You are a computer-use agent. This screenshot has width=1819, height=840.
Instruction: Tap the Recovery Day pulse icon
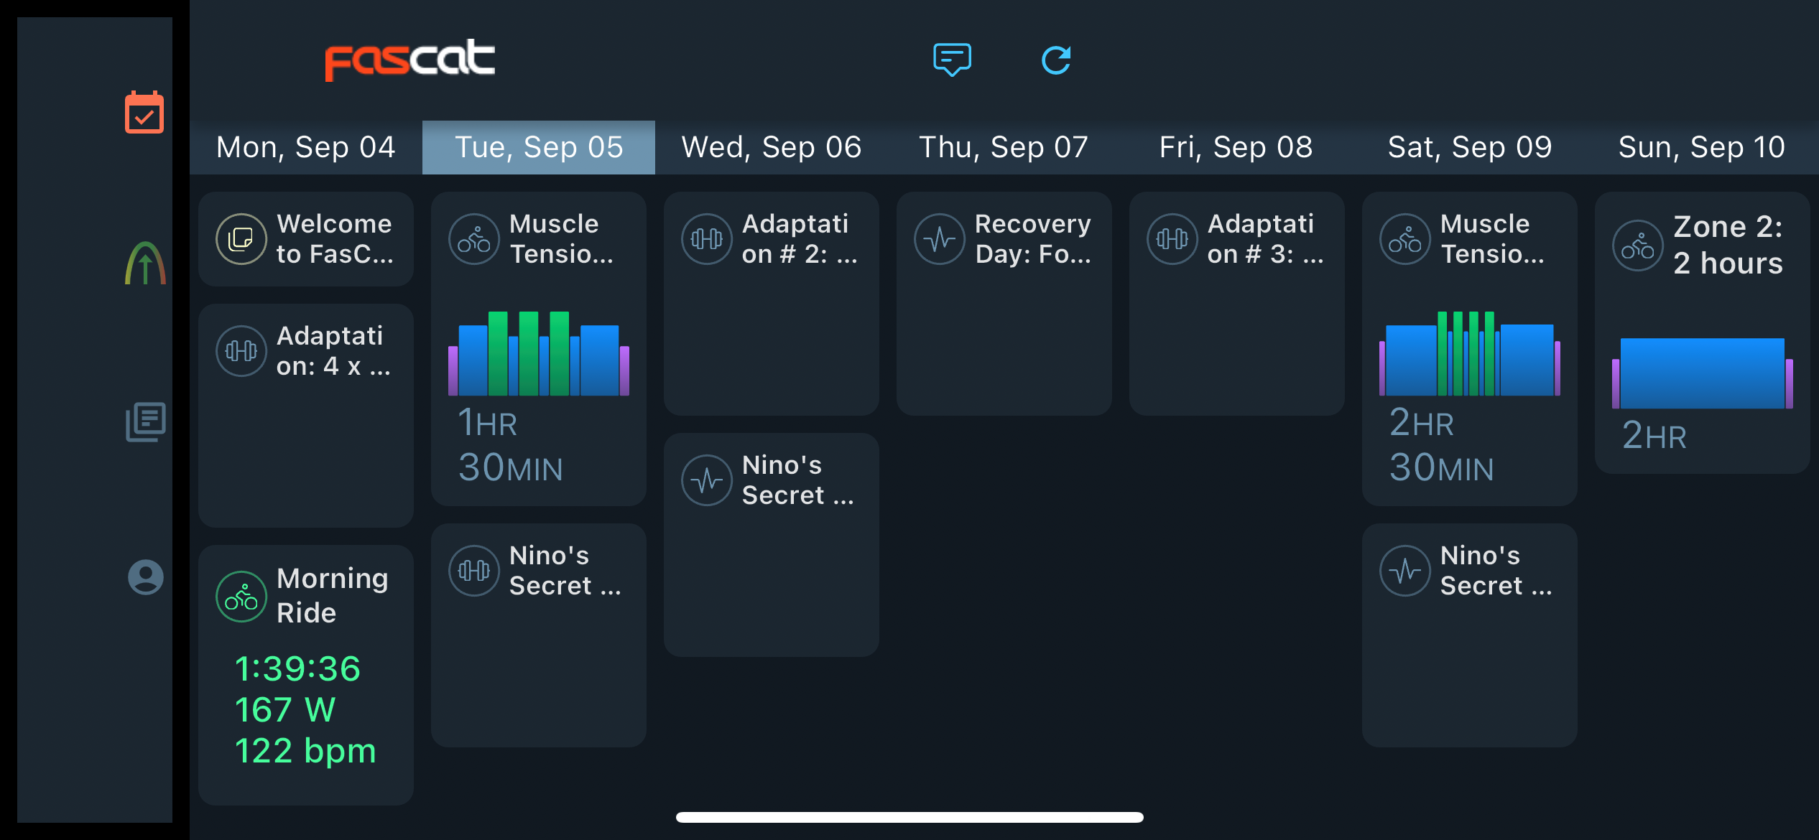[x=940, y=239]
